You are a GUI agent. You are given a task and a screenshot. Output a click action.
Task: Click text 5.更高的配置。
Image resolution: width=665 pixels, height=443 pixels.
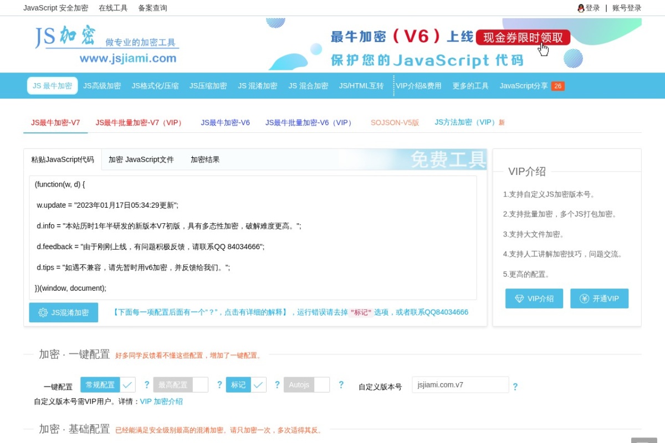(526, 274)
